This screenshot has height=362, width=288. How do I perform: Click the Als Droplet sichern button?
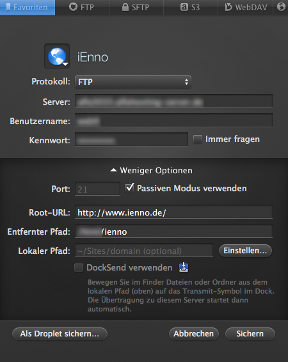pyautogui.click(x=60, y=334)
